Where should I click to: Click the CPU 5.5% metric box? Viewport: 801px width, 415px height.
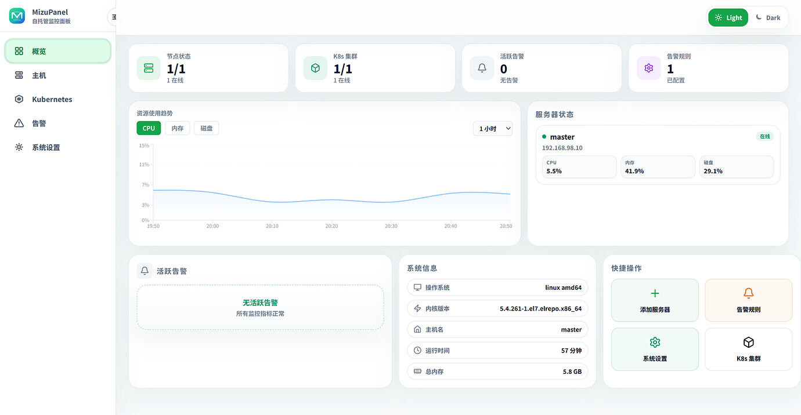[x=579, y=167]
